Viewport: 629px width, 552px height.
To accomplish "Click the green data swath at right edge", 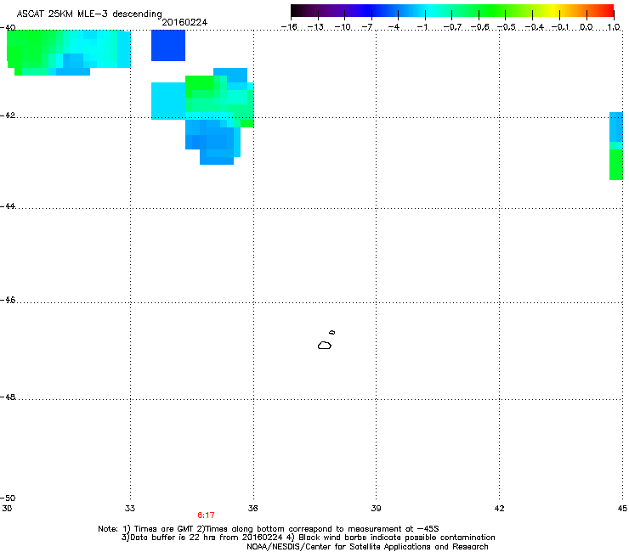I will pyautogui.click(x=616, y=165).
